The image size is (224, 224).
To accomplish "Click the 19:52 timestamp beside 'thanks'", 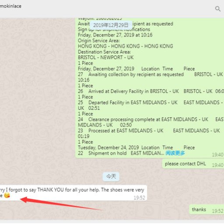I will (217, 211).
